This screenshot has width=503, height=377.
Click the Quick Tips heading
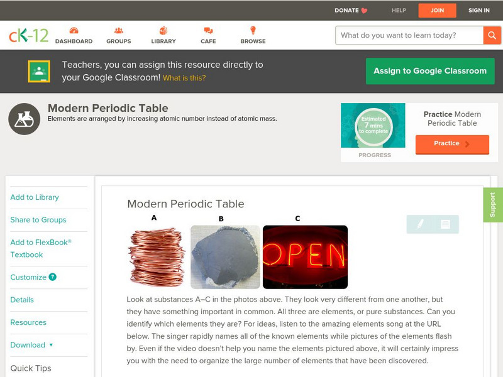31,368
